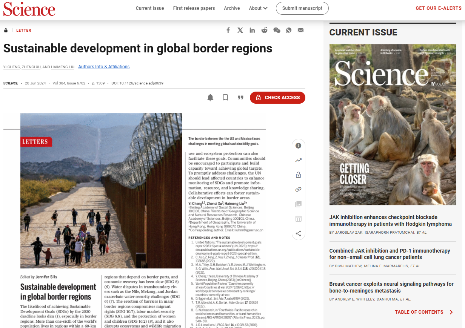Screen dimensions: 465x328
Task: Click the Submit manuscript button
Action: [x=302, y=8]
